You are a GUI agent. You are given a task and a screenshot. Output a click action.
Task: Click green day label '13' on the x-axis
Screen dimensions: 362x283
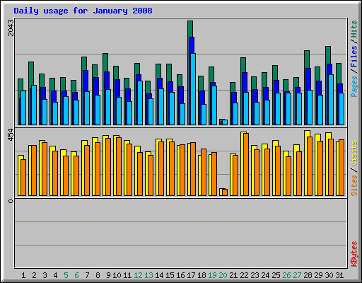tap(148, 275)
